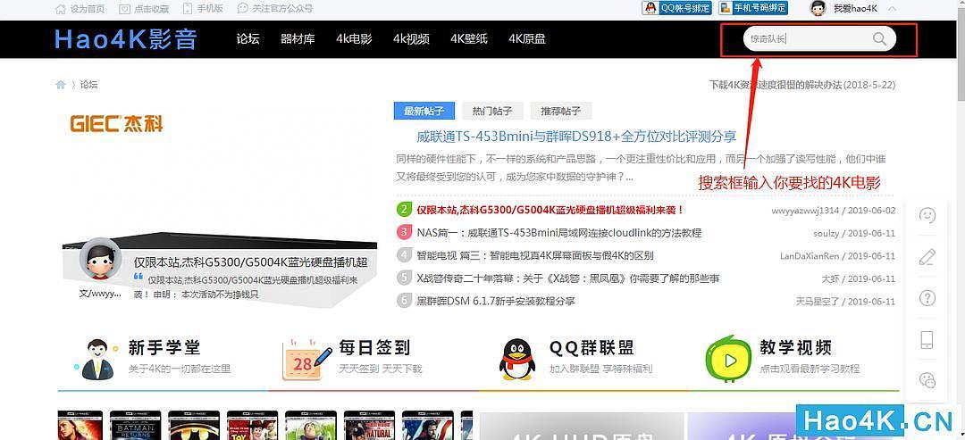Open the 4K原盘 navigation item
Screen dimensions: 965x440
[527, 38]
